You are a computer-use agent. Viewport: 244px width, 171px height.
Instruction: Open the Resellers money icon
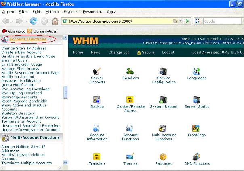click(130, 71)
